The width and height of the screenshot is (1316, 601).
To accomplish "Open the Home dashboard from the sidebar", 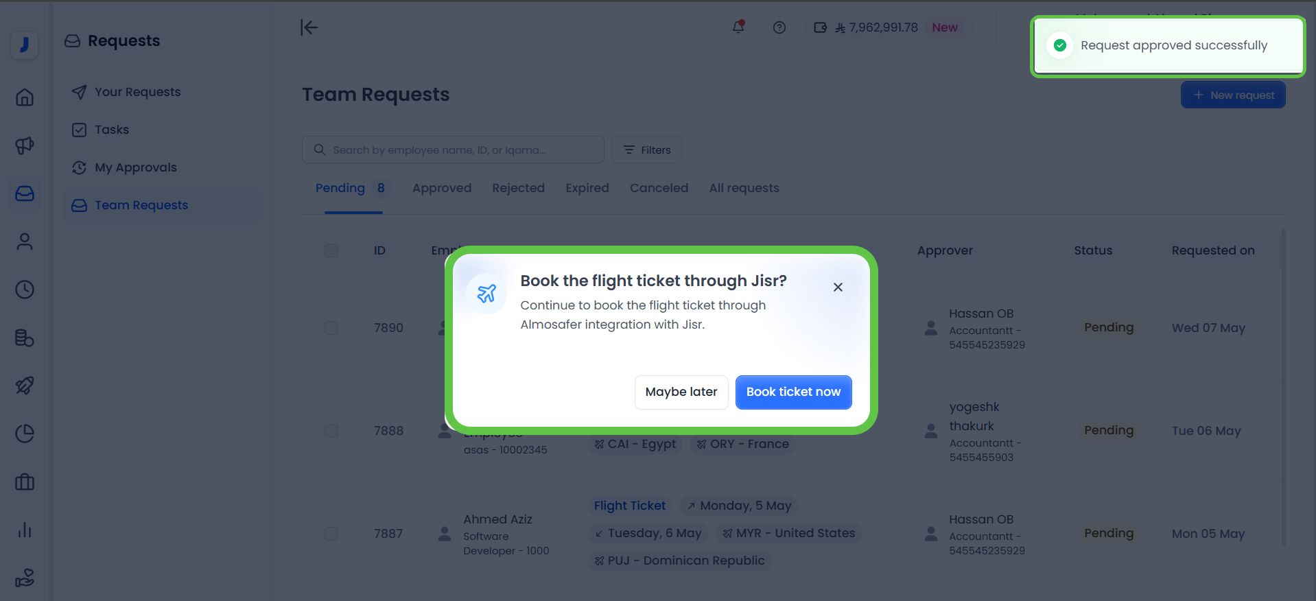I will pyautogui.click(x=25, y=97).
